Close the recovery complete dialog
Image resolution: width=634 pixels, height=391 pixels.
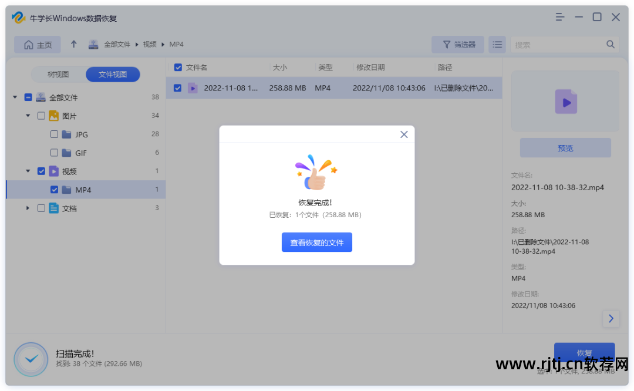404,134
